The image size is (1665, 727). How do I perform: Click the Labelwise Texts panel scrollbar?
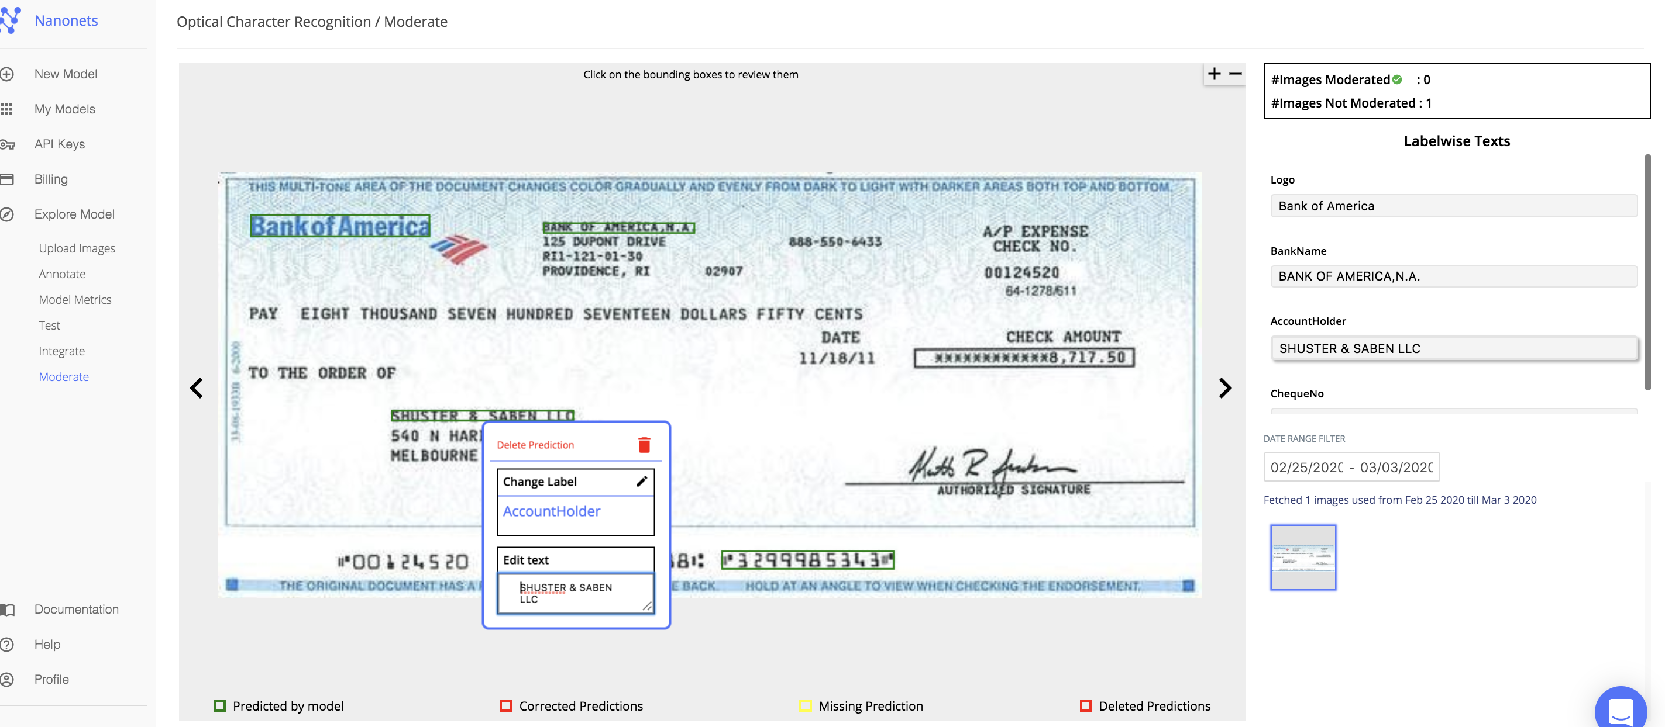(1647, 271)
